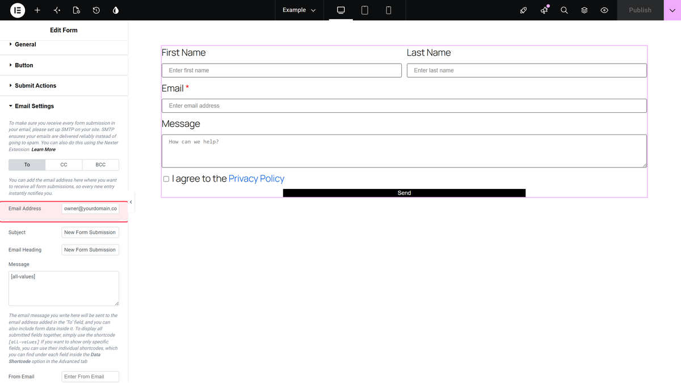Check the Privacy Policy agreement checkbox
Screen dimensions: 681x383
pos(166,179)
